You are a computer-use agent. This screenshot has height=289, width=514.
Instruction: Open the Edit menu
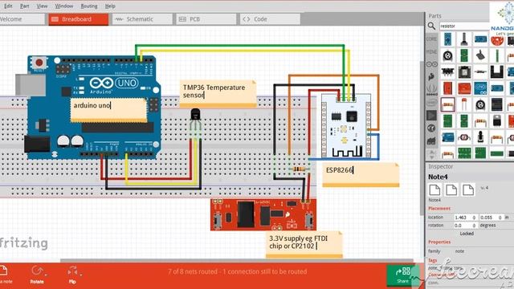tap(8, 6)
